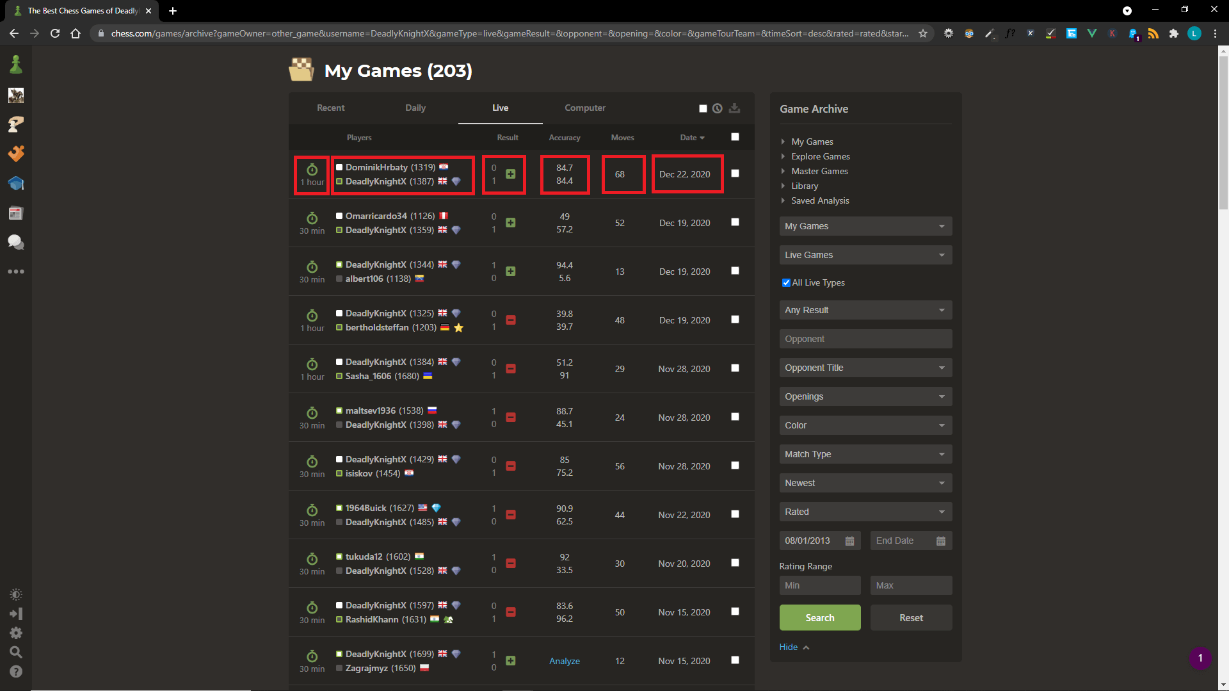This screenshot has width=1229, height=691.
Task: Select the maltsev1936 game checkbox
Action: pyautogui.click(x=735, y=417)
